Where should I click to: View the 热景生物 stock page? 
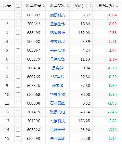[57, 94]
